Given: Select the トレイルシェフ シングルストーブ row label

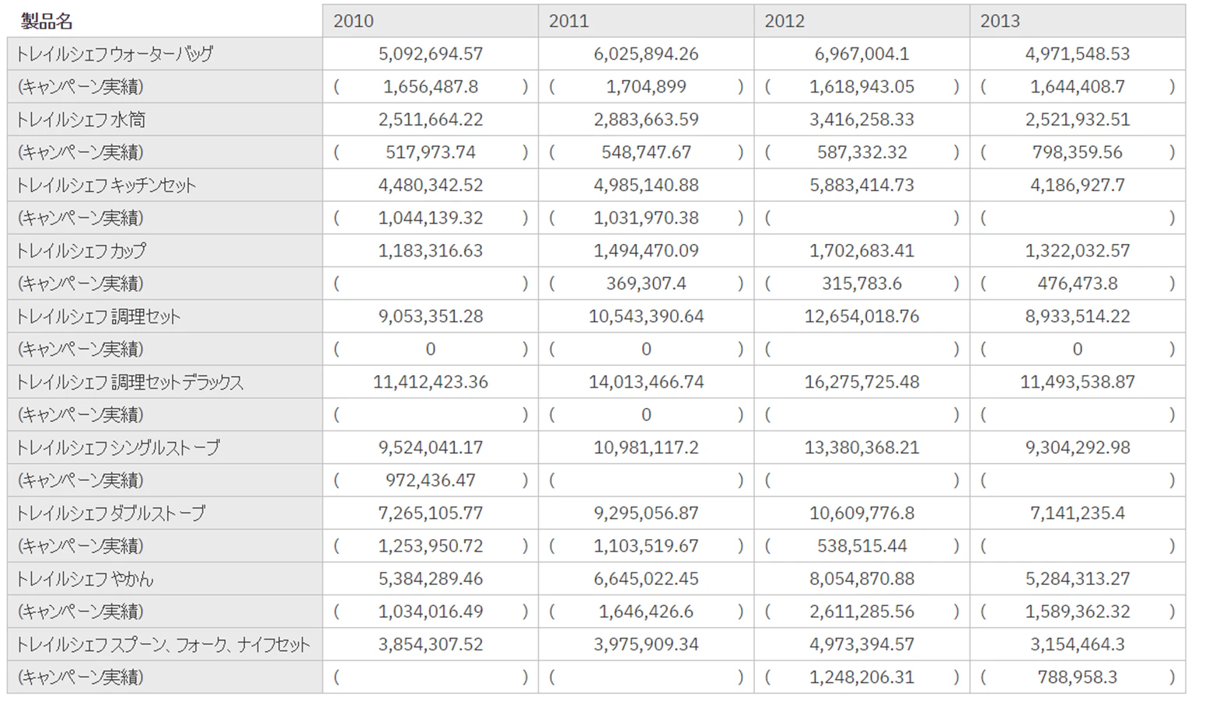Looking at the screenshot, I should [165, 448].
